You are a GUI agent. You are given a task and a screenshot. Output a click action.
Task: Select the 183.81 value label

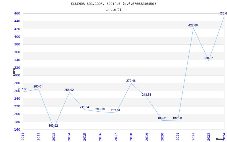162,118
